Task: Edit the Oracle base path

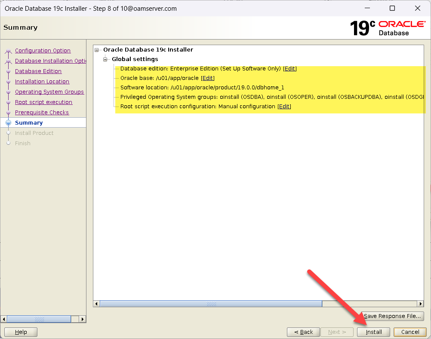Action: pyautogui.click(x=207, y=78)
